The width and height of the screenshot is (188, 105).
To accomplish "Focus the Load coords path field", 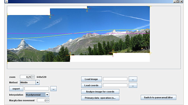I will pyautogui.click(x=115, y=85).
